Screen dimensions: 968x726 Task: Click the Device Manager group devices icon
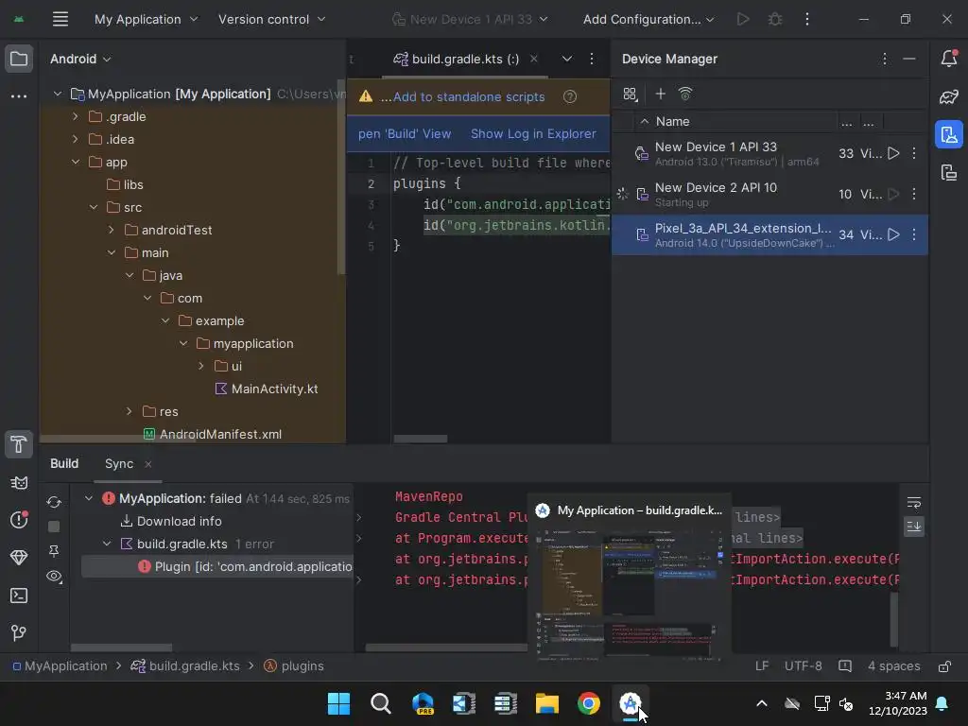point(630,94)
